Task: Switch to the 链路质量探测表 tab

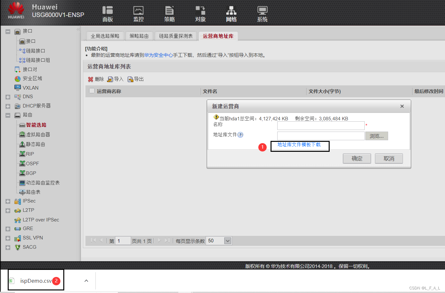Action: click(176, 36)
